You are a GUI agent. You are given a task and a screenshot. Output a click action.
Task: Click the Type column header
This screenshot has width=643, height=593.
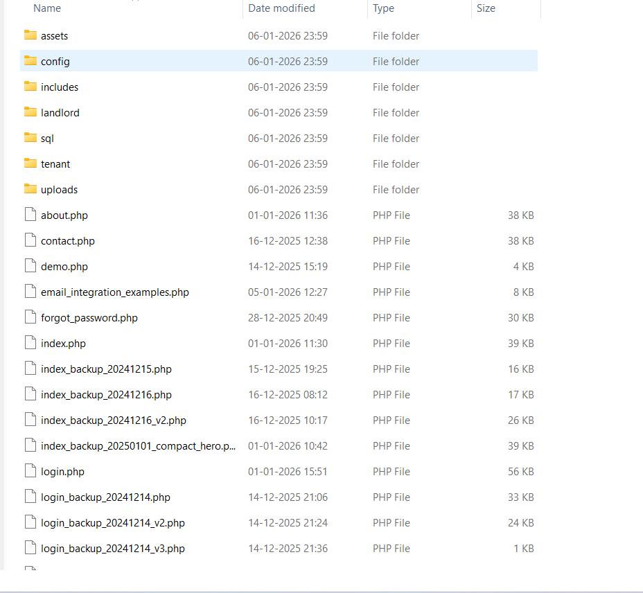pos(383,8)
